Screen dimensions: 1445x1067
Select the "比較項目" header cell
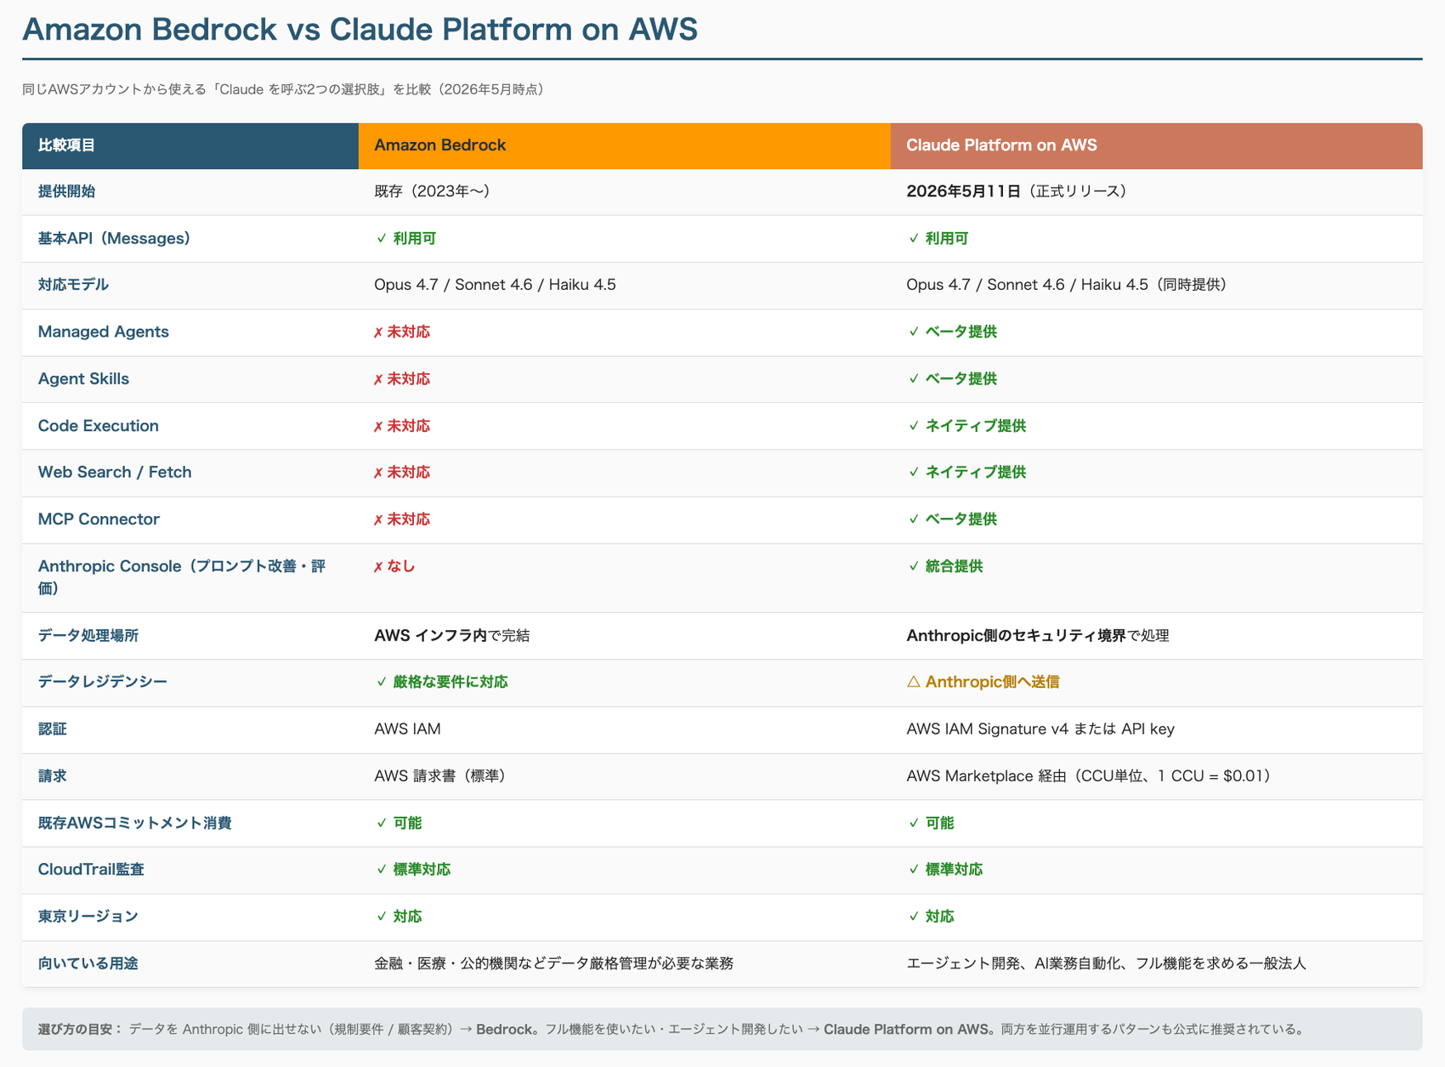(190, 145)
